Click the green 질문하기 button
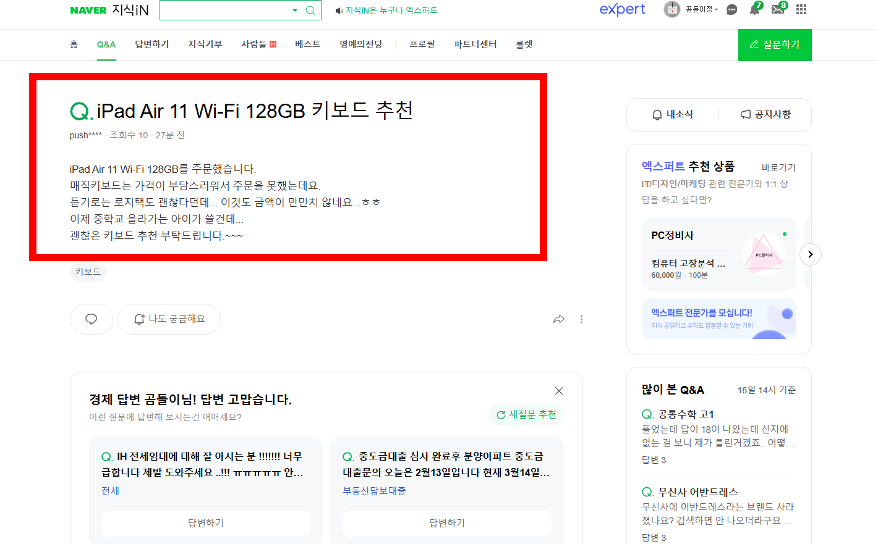 (x=775, y=45)
